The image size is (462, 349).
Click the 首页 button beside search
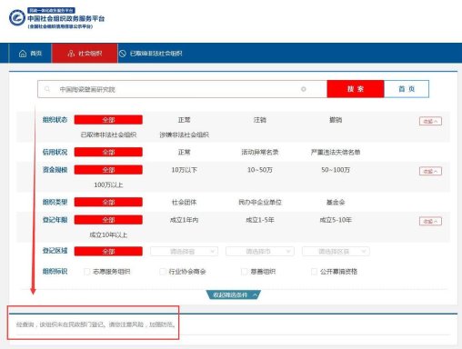(407, 89)
